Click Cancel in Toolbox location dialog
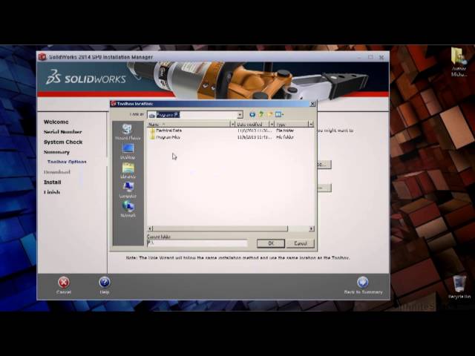Image resolution: width=475 pixels, height=356 pixels. (x=301, y=243)
